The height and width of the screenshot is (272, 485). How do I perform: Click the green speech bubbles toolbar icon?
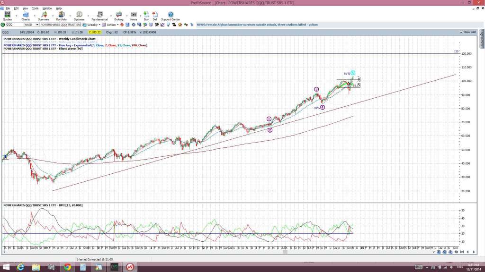145,25
